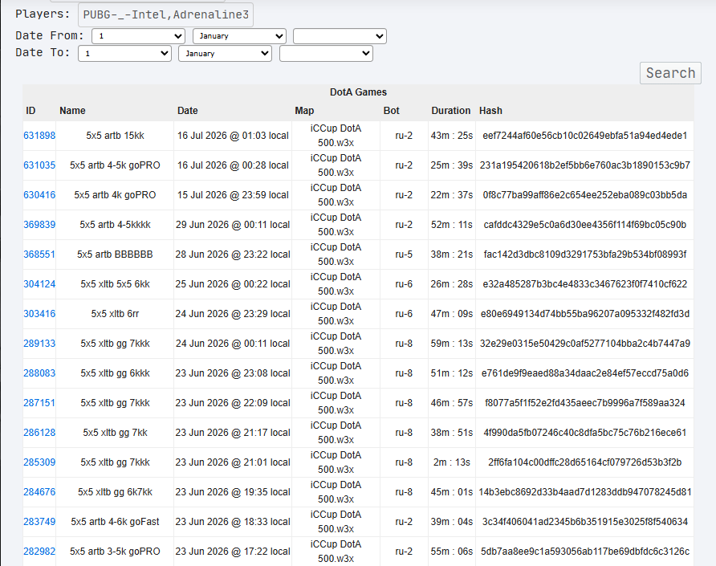Image resolution: width=716 pixels, height=566 pixels.
Task: Click duration '43m : 25s'
Action: tap(452, 136)
